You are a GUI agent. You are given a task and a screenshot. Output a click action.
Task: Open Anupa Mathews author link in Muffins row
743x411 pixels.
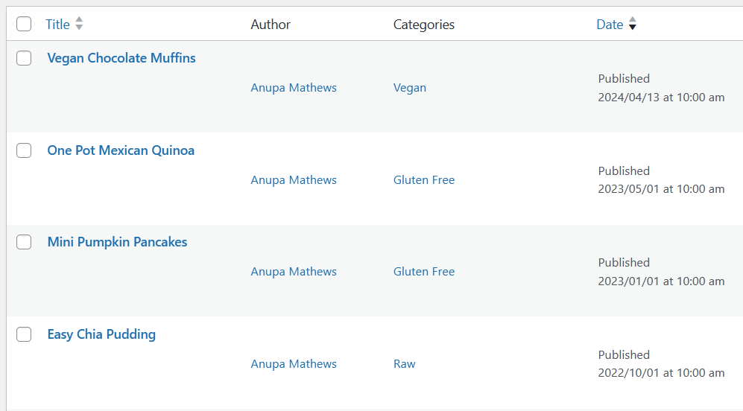click(x=294, y=88)
